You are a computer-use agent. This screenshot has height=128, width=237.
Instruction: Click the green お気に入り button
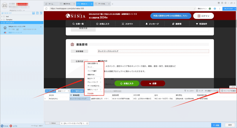(x=127, y=83)
